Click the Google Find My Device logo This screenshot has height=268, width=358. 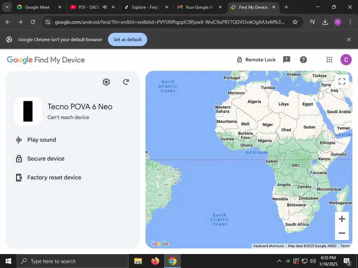pos(46,60)
